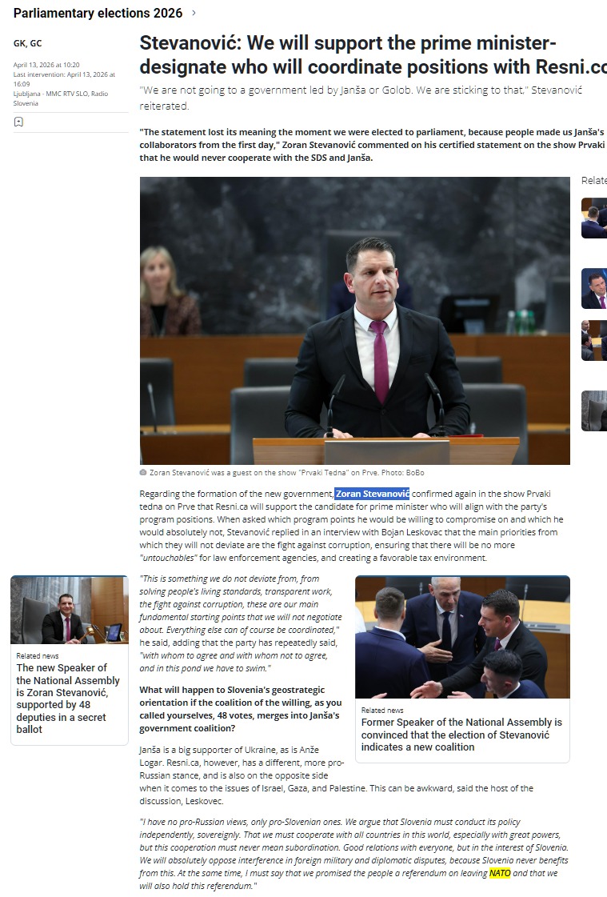Open the photo of deputies shaking hands

(x=462, y=637)
